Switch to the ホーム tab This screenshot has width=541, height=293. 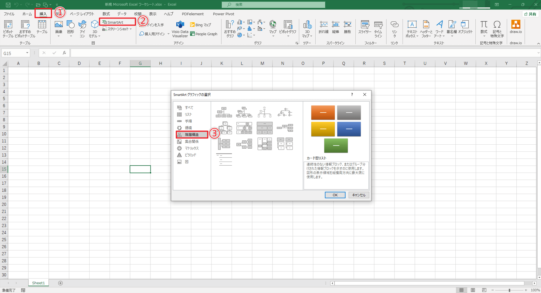point(27,14)
